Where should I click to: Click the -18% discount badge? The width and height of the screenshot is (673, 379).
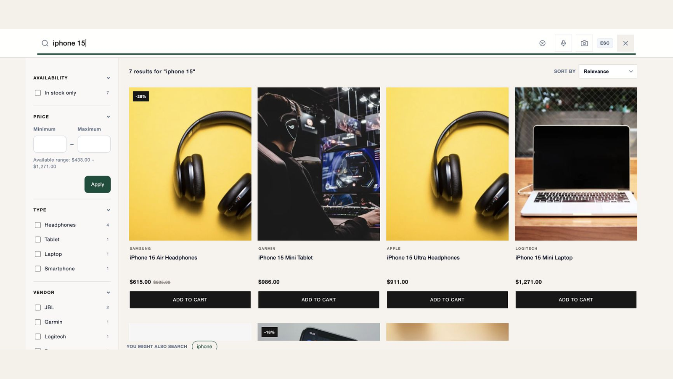point(270,332)
